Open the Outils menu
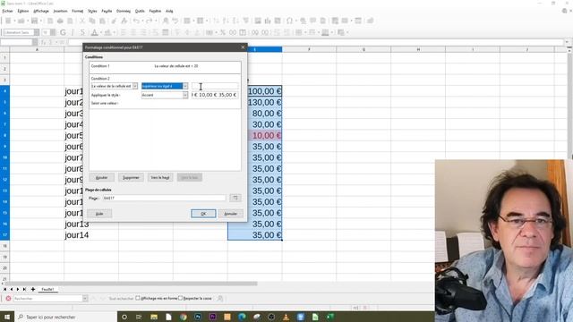This screenshot has width=573, height=322. point(140,11)
